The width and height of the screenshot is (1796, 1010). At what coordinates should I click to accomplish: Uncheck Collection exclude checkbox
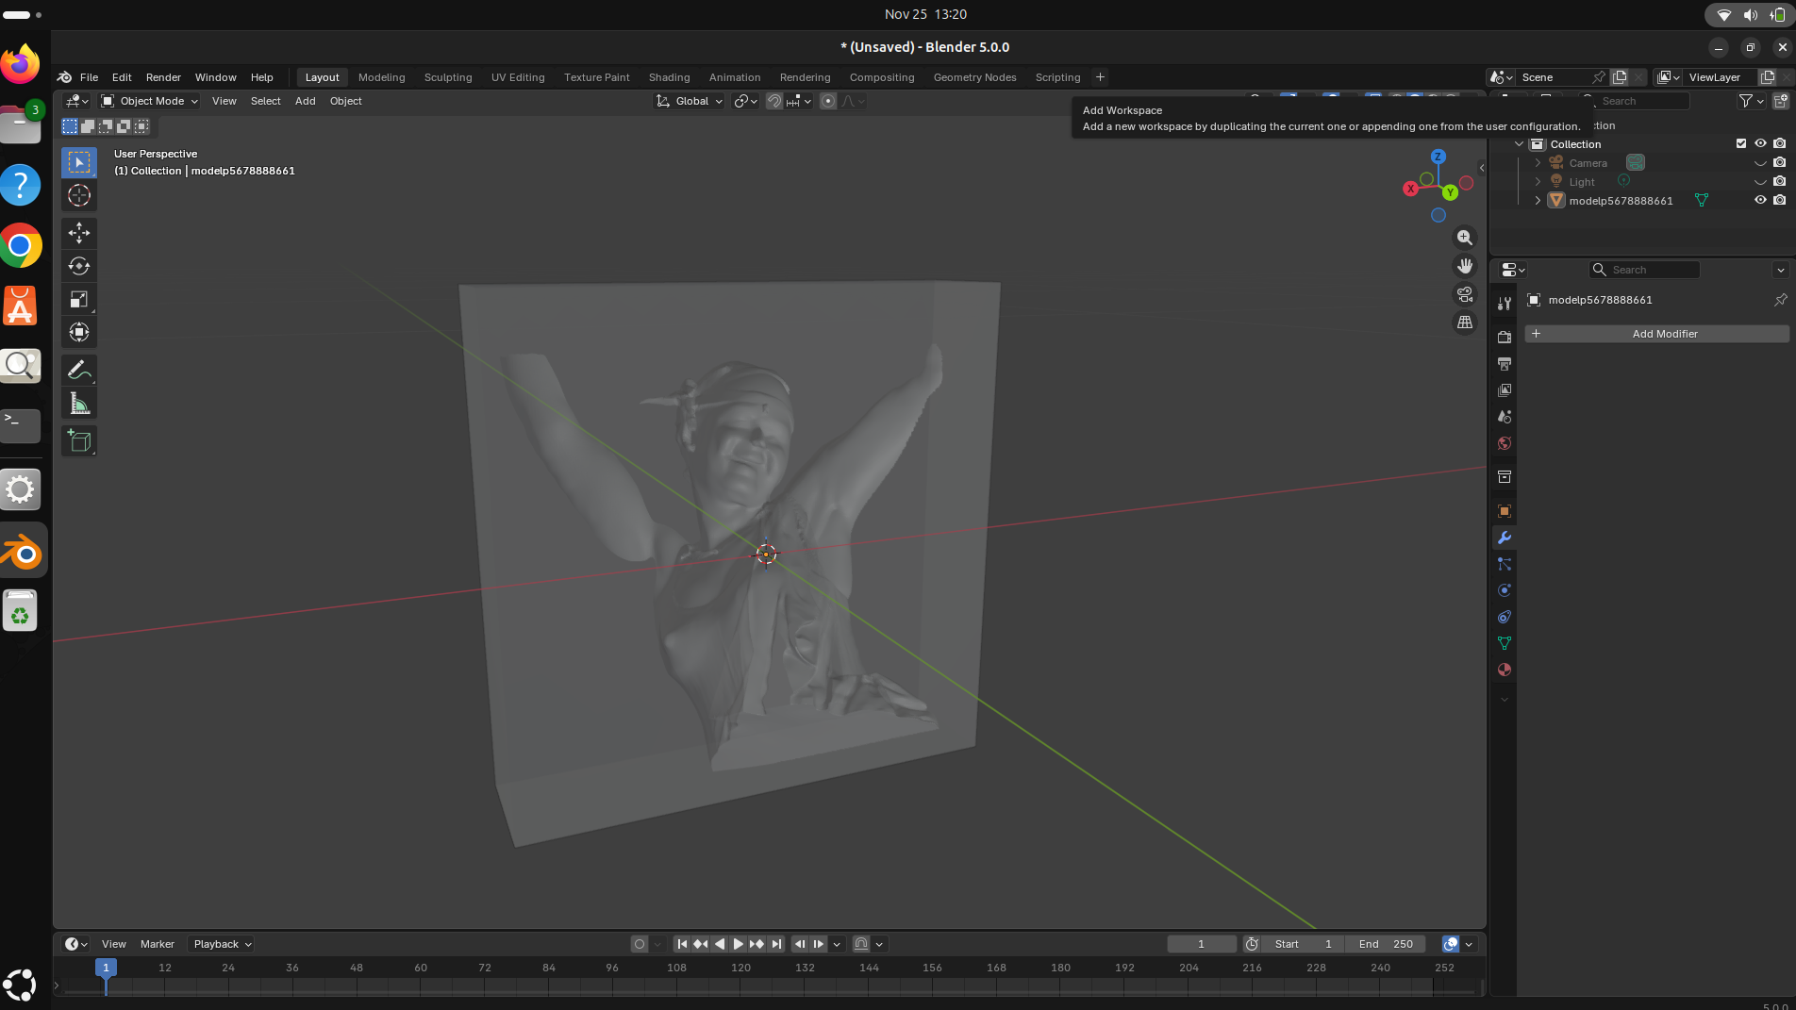(1741, 143)
